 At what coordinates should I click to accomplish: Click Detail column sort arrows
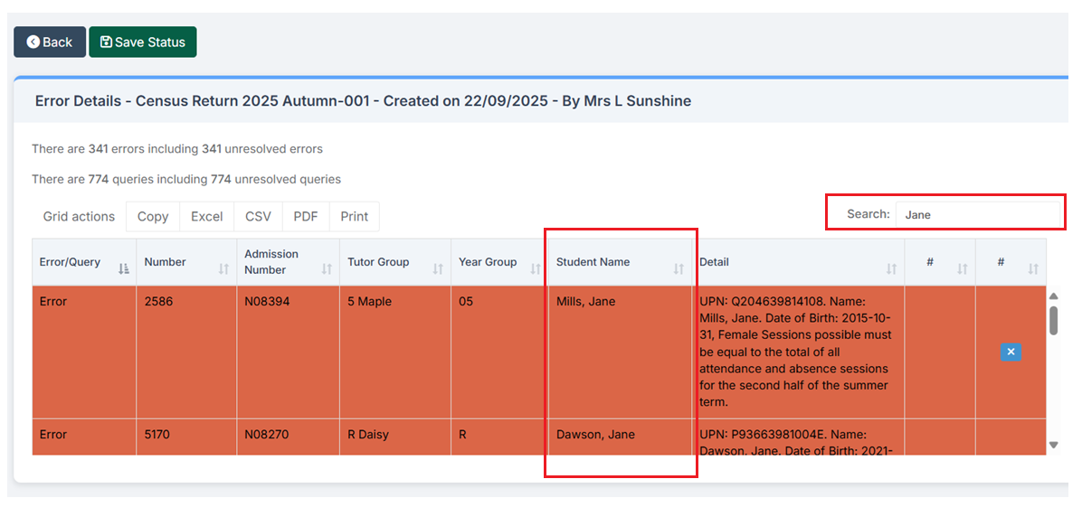(x=891, y=269)
